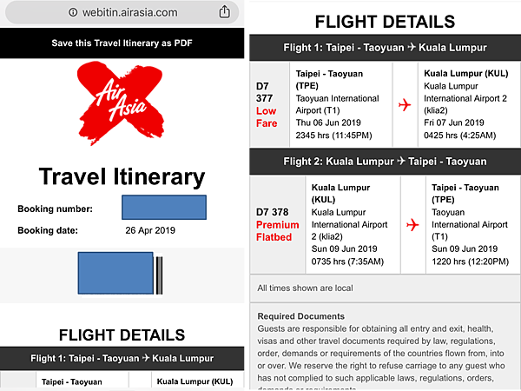Click the redacted Booking number box

pyautogui.click(x=163, y=208)
